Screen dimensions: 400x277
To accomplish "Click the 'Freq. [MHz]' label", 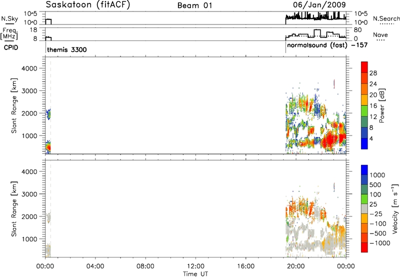I will click(x=9, y=34).
